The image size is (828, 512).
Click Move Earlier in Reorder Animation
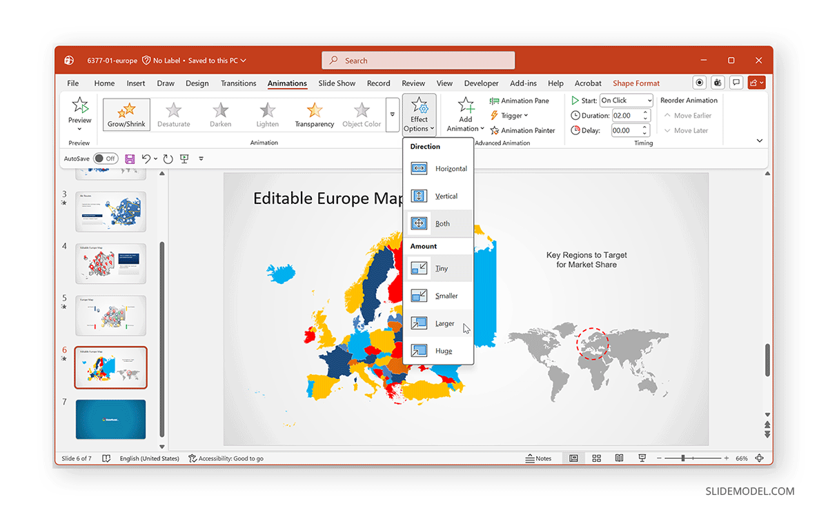point(688,116)
